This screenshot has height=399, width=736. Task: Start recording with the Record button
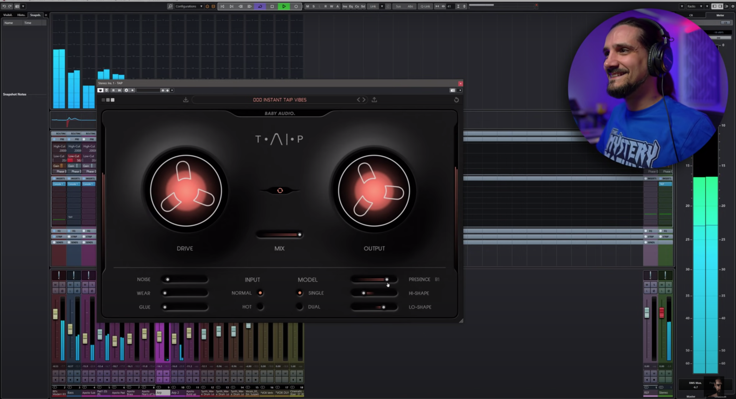[296, 6]
